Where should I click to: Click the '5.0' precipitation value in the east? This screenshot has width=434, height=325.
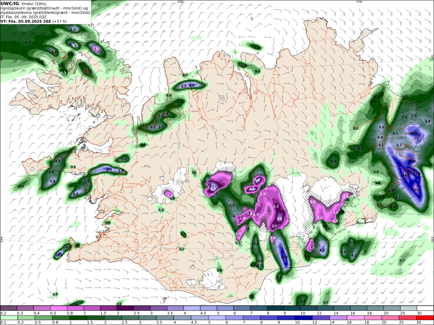click(x=381, y=127)
